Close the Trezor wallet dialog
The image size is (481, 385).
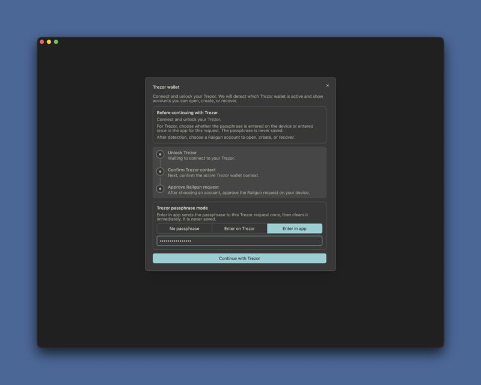point(327,85)
